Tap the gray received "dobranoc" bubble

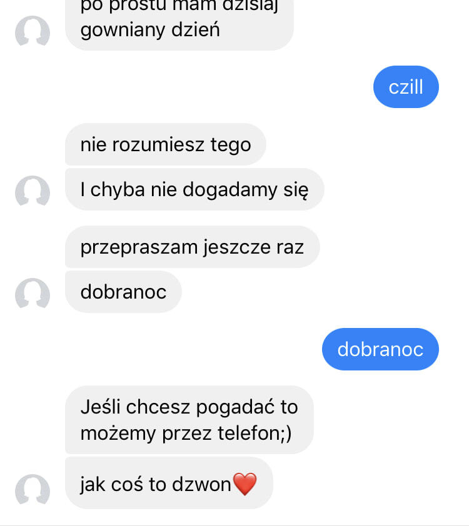(x=123, y=292)
